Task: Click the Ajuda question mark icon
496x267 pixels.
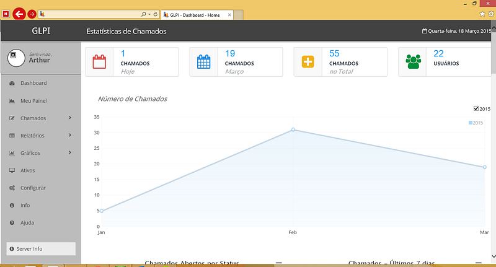Action: [12, 223]
